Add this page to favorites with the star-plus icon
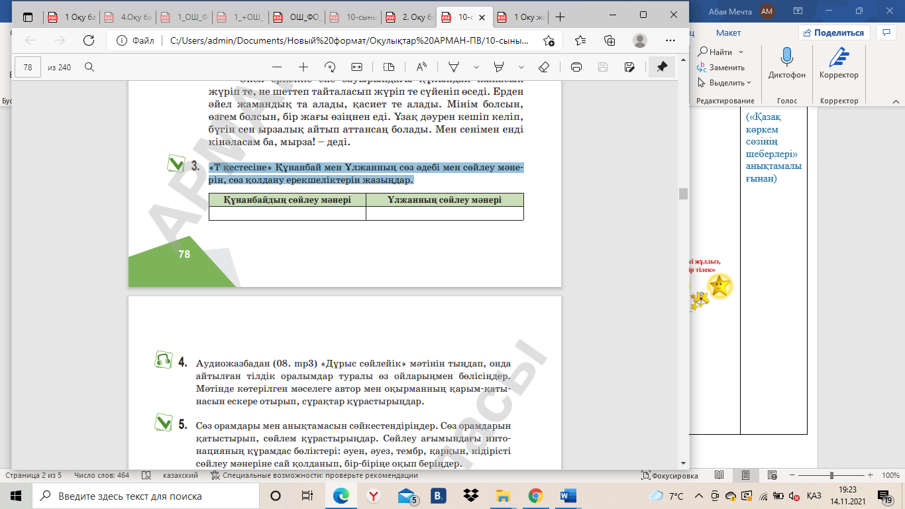 [549, 40]
